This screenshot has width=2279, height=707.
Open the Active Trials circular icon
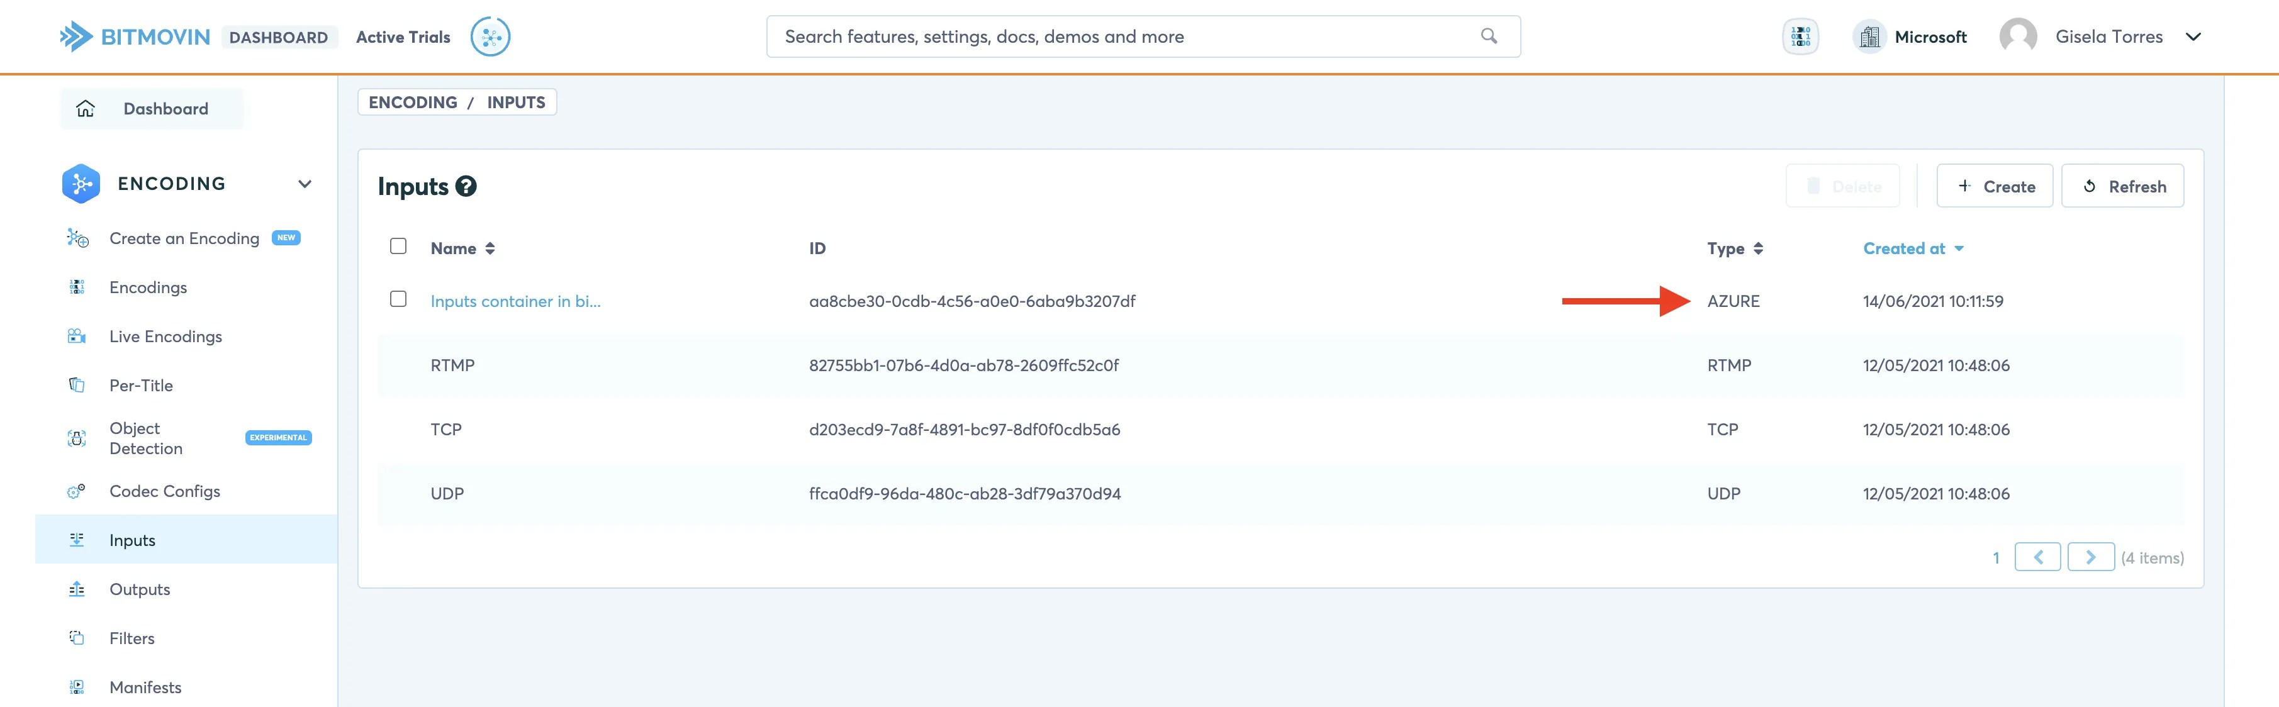490,36
